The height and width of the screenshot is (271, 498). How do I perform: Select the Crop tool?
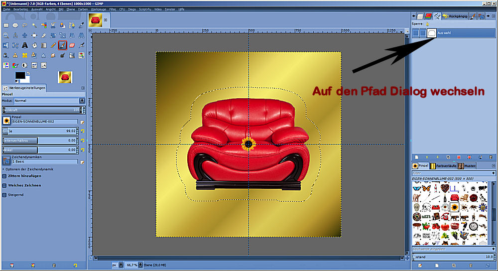pyautogui.click(x=44, y=35)
